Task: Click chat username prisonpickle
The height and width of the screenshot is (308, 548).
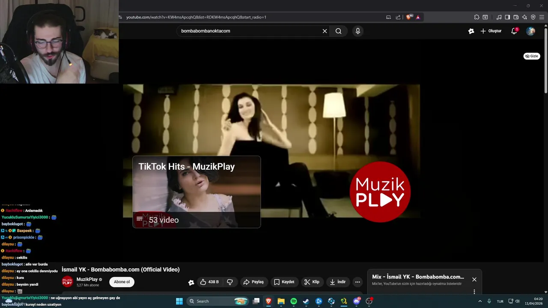Action: pos(24,237)
